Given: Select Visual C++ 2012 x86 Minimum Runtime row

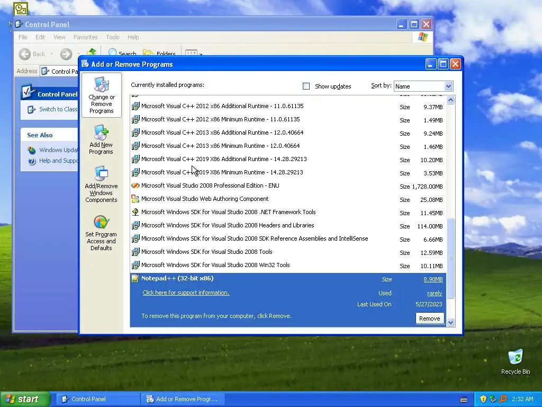Looking at the screenshot, I should [x=288, y=120].
